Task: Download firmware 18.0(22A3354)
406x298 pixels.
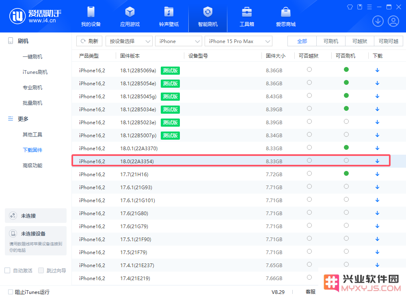Action: point(377,161)
